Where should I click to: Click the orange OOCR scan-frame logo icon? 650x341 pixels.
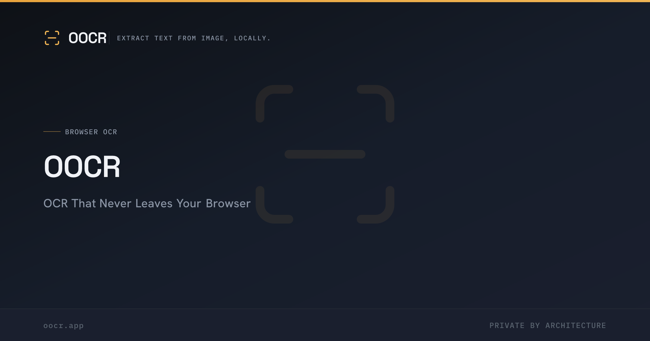(52, 38)
